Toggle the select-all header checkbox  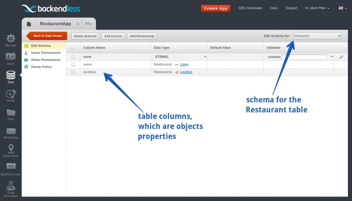73,48
